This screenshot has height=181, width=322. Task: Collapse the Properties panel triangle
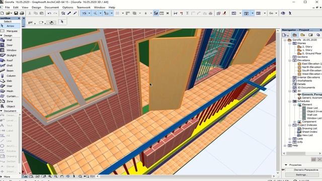[286, 165]
